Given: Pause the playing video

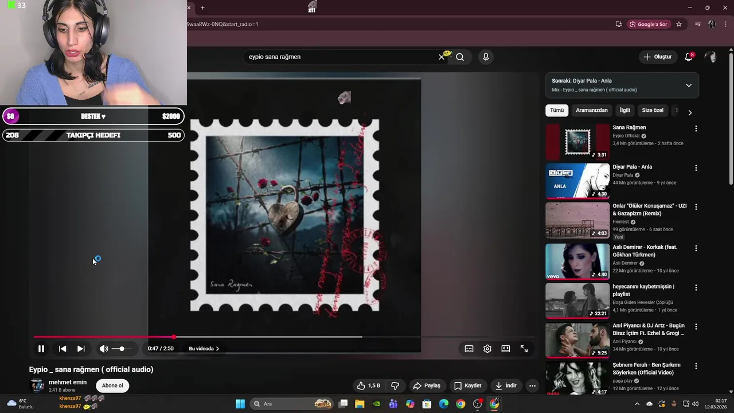Looking at the screenshot, I should 41,349.
